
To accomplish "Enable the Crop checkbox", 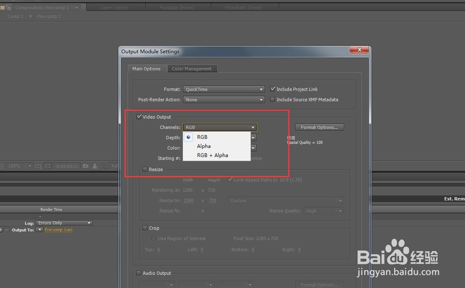I will (145, 228).
